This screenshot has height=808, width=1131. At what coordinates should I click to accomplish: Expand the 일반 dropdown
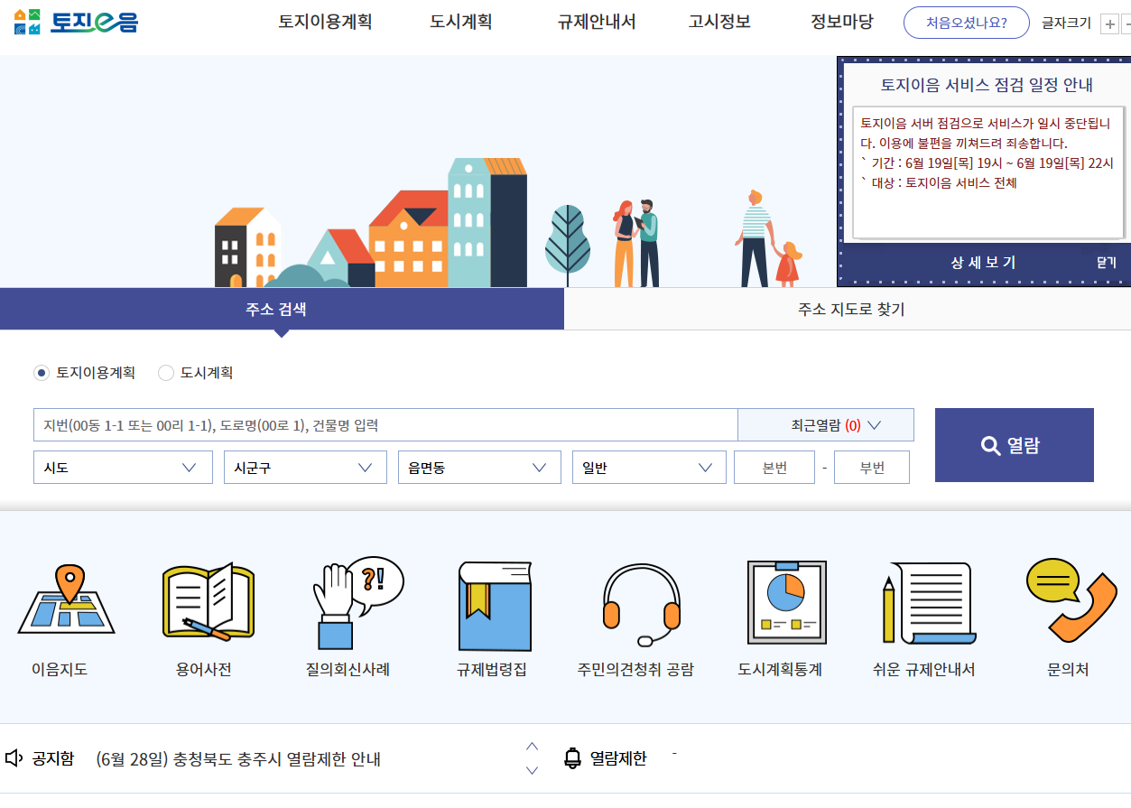(649, 468)
